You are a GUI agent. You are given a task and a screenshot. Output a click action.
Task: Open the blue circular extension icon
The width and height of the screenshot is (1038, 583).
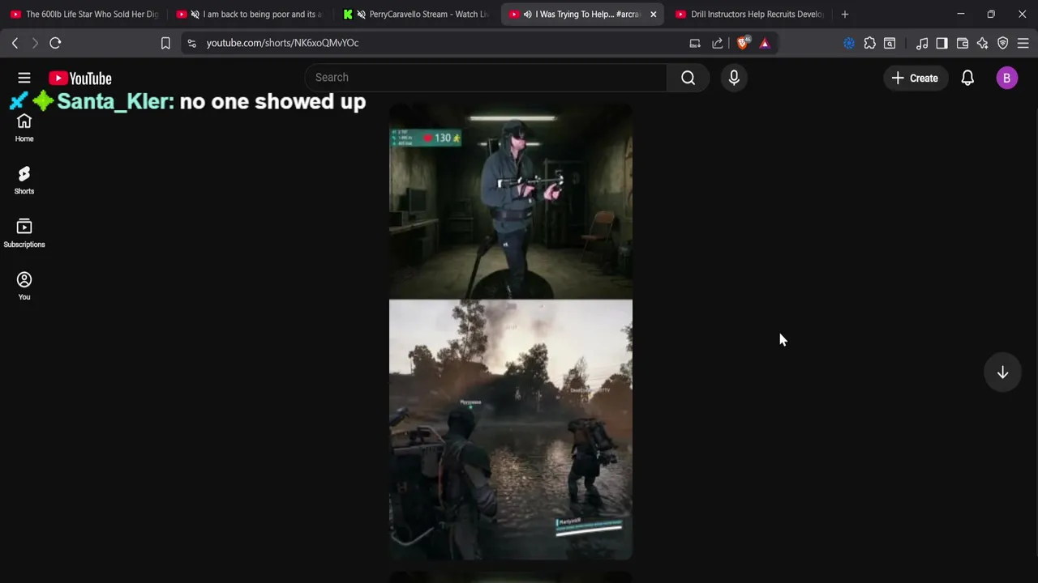click(849, 43)
